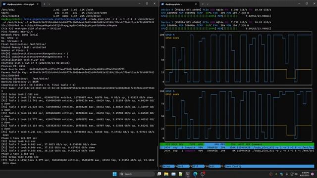Click the 'Crafting plot 1 out of 3' line

point(35,63)
